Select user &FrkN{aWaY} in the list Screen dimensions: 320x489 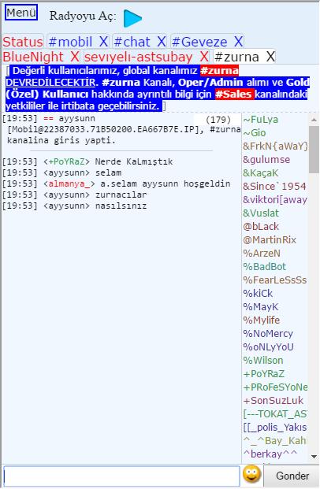coord(275,146)
